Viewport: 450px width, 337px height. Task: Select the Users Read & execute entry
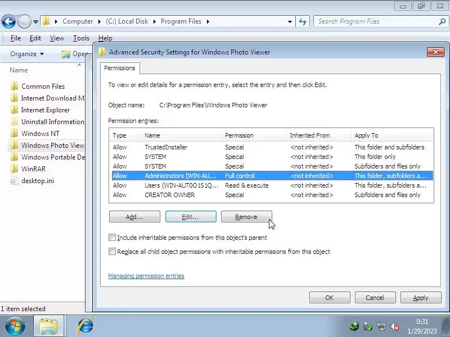(272, 185)
